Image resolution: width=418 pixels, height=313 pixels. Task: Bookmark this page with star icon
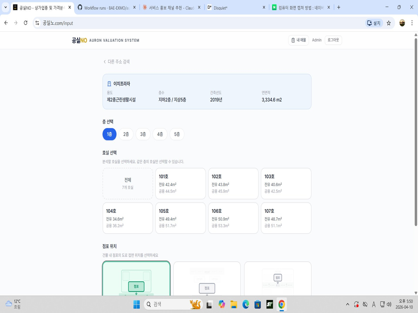[x=389, y=23]
